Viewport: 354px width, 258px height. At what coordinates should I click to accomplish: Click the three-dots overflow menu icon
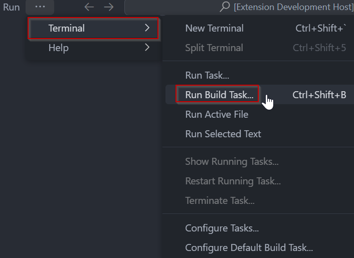40,7
